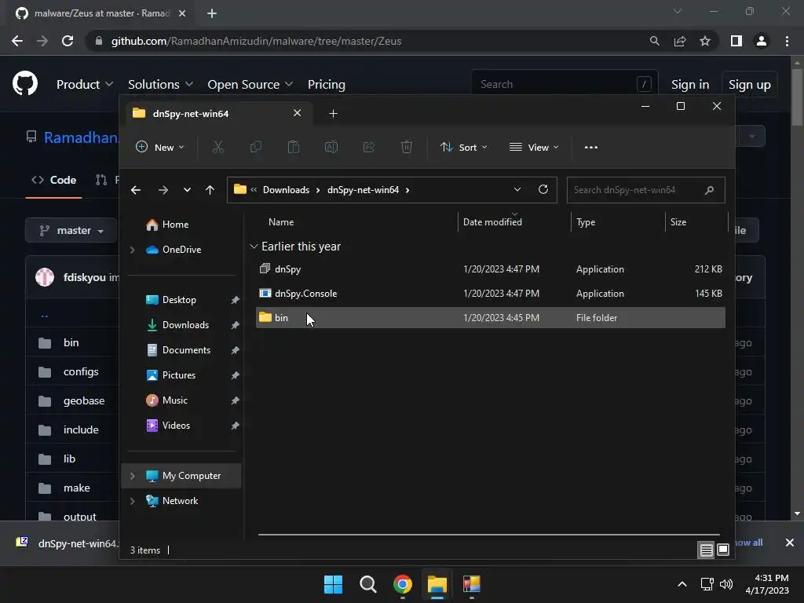This screenshot has width=804, height=603.
Task: Expand OneDrive in navigation pane
Action: tap(132, 250)
